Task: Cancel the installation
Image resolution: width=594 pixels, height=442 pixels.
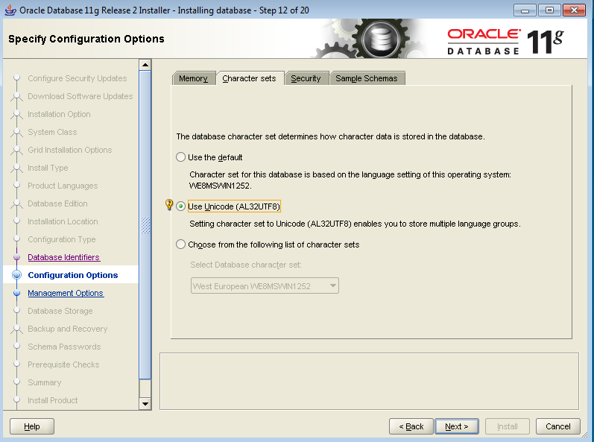Action: coord(558,426)
